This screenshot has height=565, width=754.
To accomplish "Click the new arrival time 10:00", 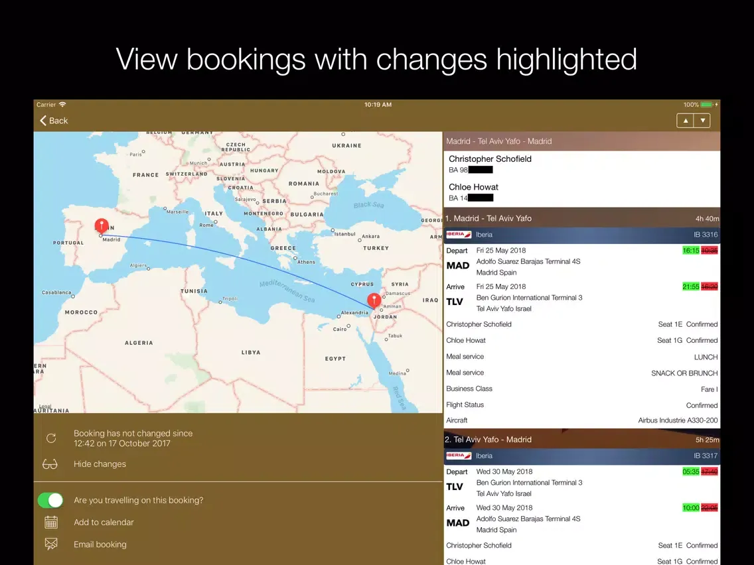I will pos(691,507).
